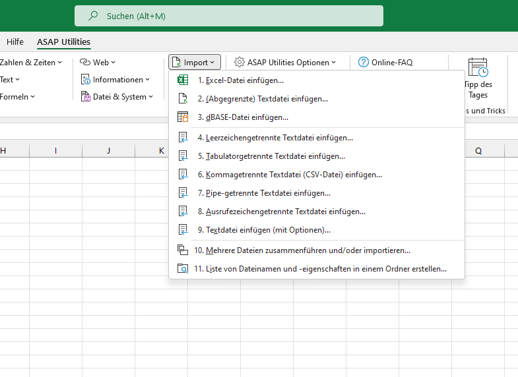Screen dimensions: 518x377
Task: Click in the 'Suchen (Alt+M)' search box
Action: click(x=229, y=16)
